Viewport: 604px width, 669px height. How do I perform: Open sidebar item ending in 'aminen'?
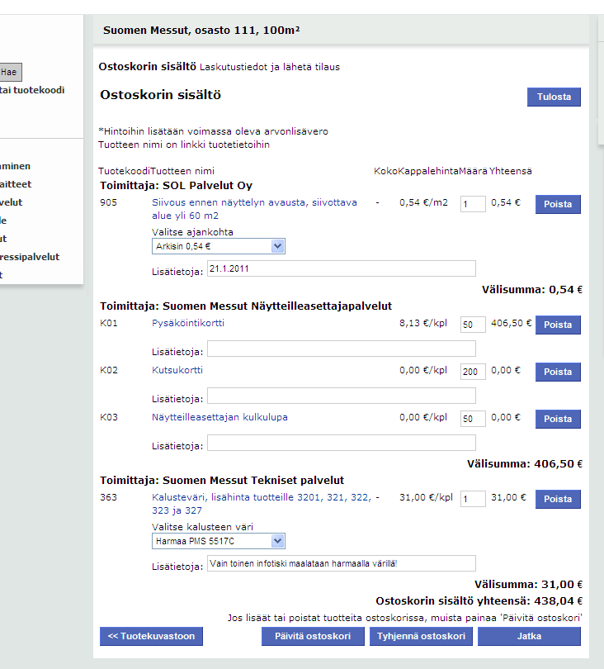[16, 166]
